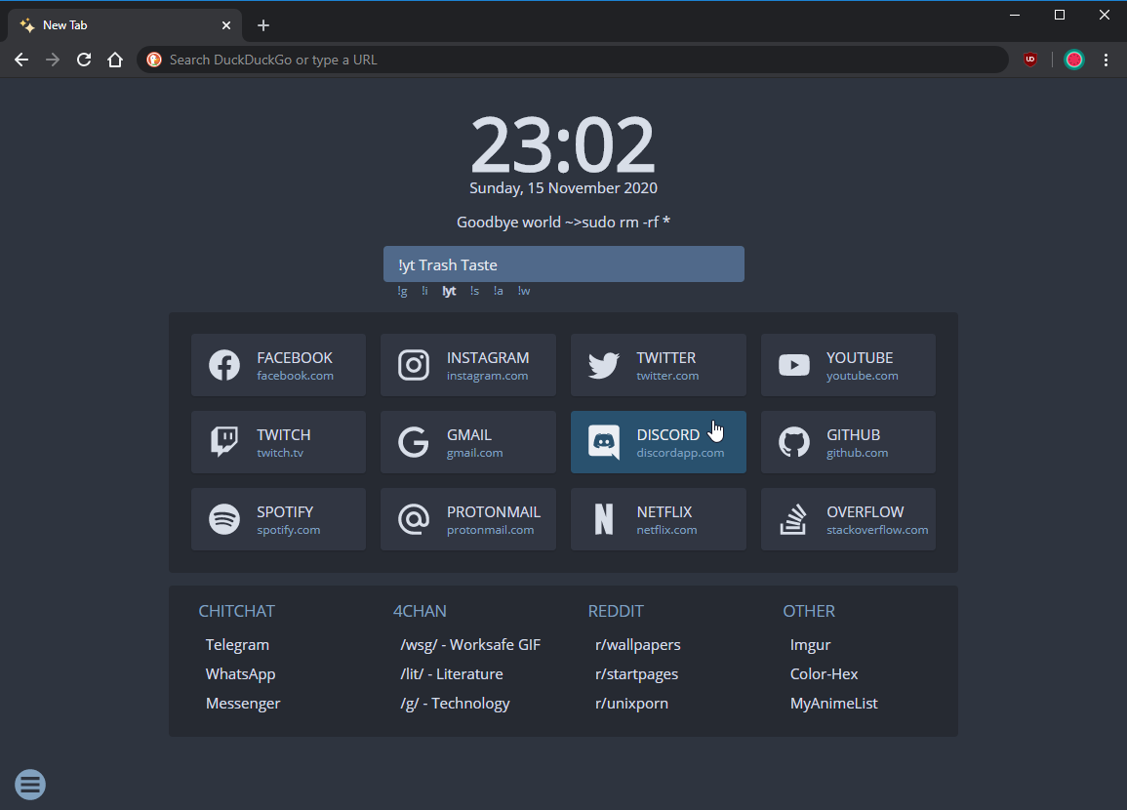Click the ProtonMail at-sign icon
Viewport: 1127px width, 810px height.
(414, 519)
